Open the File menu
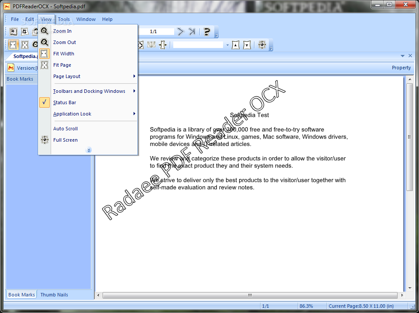Screen dimensions: 419x313 click(15, 19)
